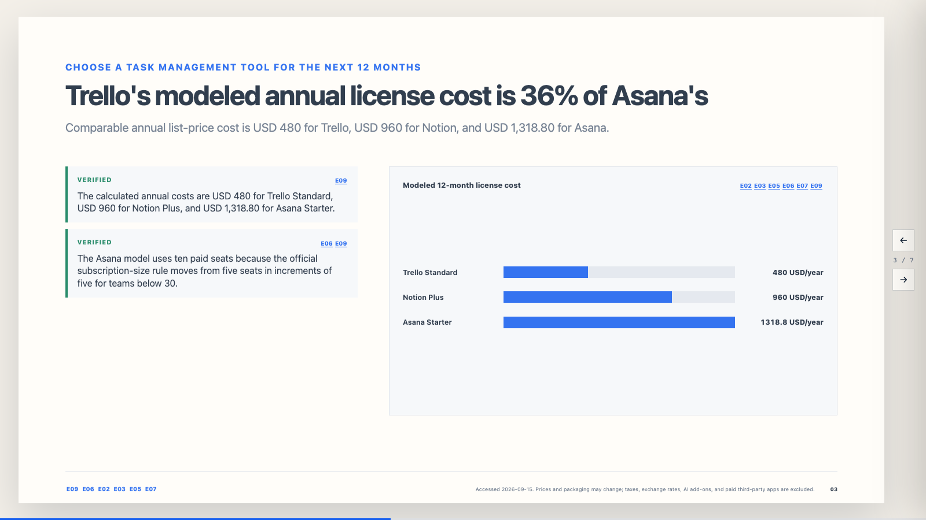Viewport: 926px width, 520px height.
Task: Click the '3 / 7' slide counter
Action: [903, 261]
